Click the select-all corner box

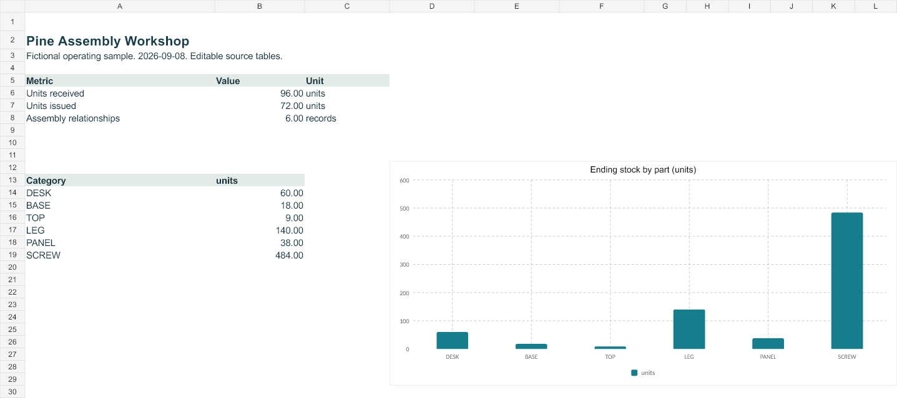(x=12, y=6)
